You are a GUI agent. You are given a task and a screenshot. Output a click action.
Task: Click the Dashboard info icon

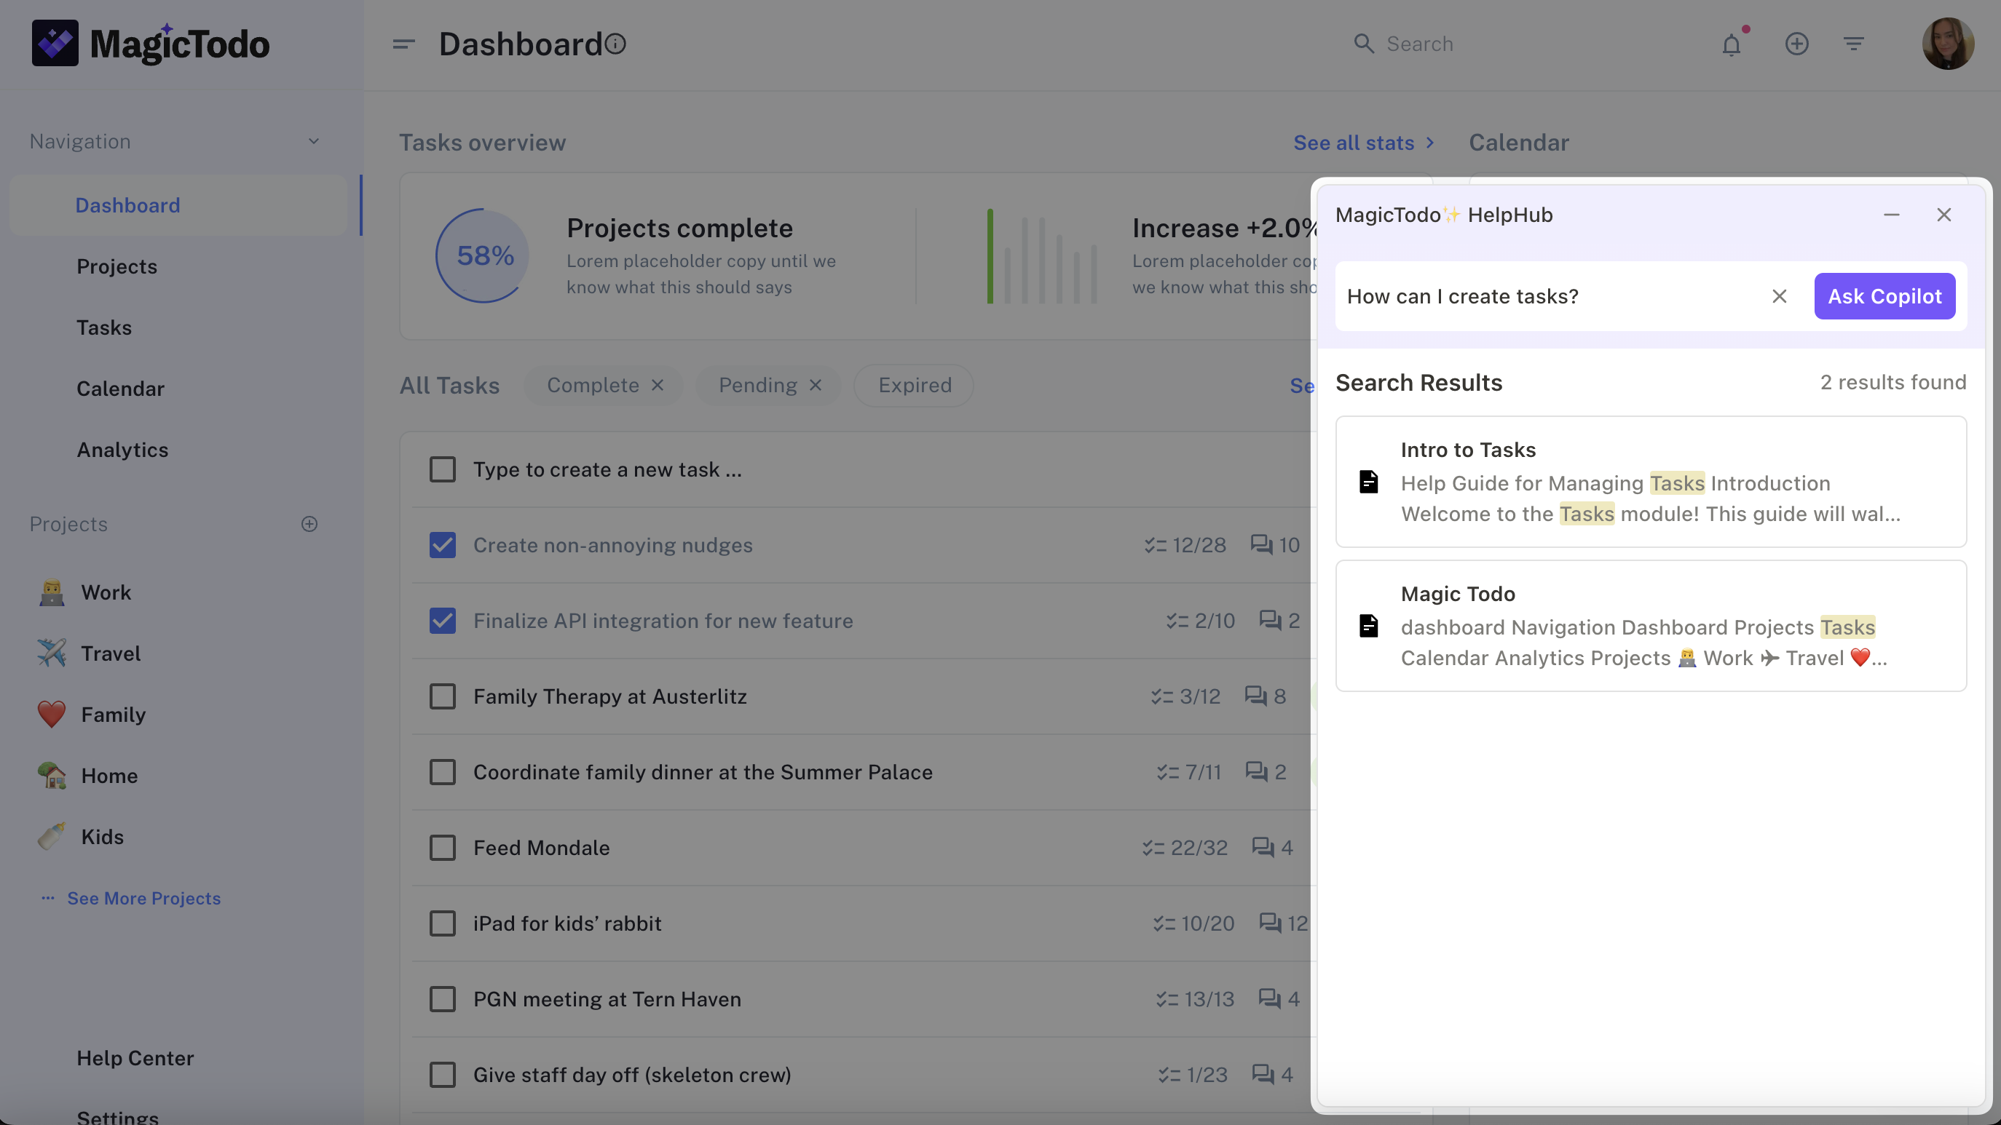pos(615,44)
